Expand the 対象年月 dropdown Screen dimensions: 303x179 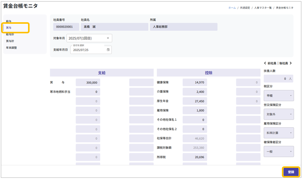tap(108, 38)
